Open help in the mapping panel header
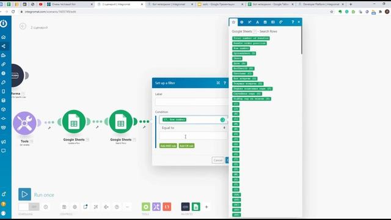This screenshot has width=391, height=220. 293,22
